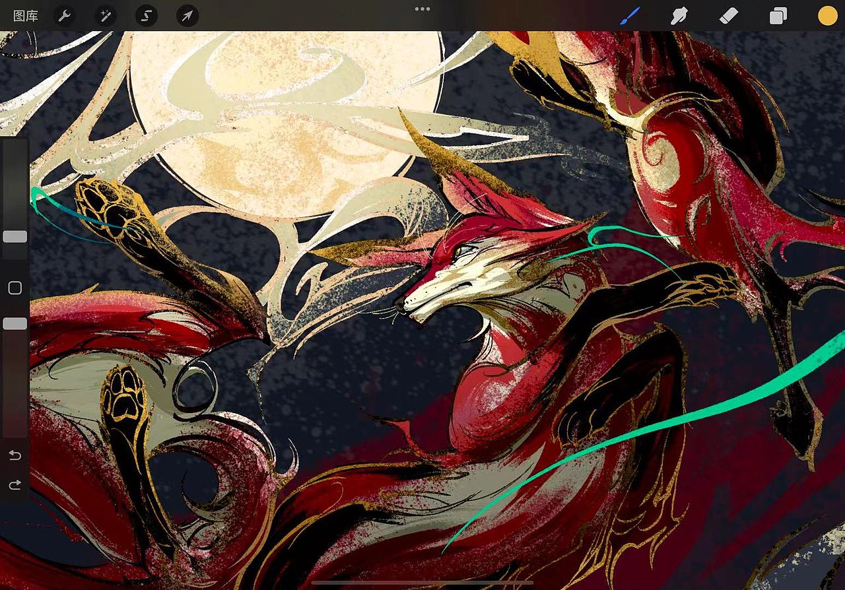Select the Brush paint tool
Image resolution: width=845 pixels, height=590 pixels.
(x=630, y=15)
